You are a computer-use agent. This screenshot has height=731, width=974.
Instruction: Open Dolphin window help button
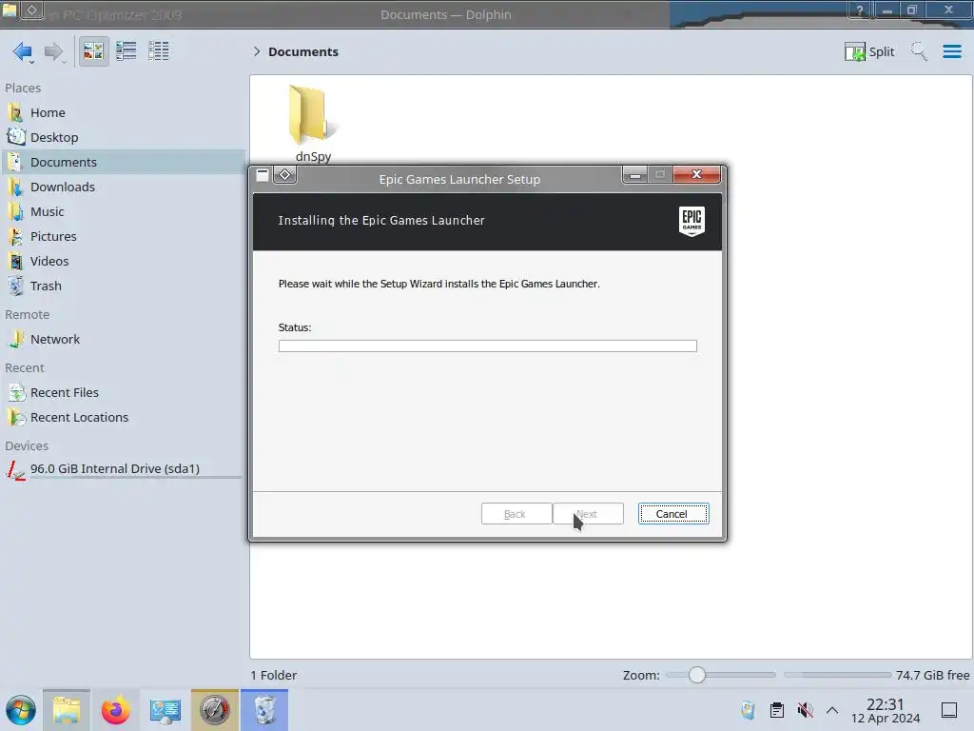(860, 10)
